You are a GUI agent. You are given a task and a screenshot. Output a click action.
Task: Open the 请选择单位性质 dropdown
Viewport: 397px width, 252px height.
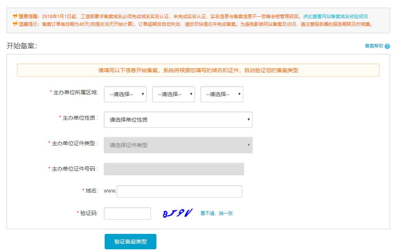coord(178,120)
